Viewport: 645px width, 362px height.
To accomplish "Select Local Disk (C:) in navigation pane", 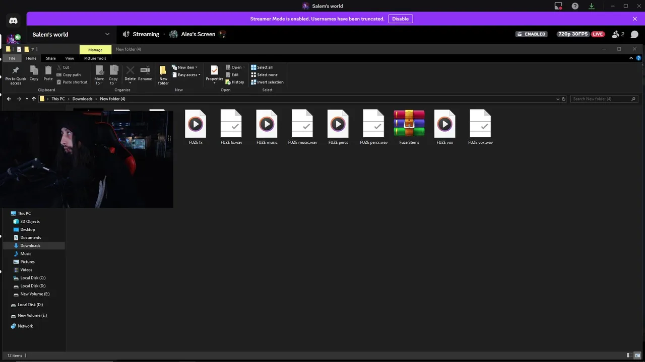I will (33, 278).
